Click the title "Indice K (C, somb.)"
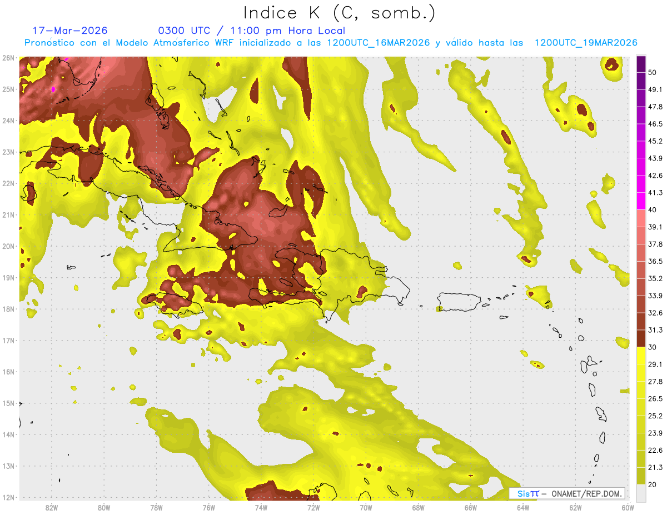The width and height of the screenshot is (667, 515). [x=339, y=13]
